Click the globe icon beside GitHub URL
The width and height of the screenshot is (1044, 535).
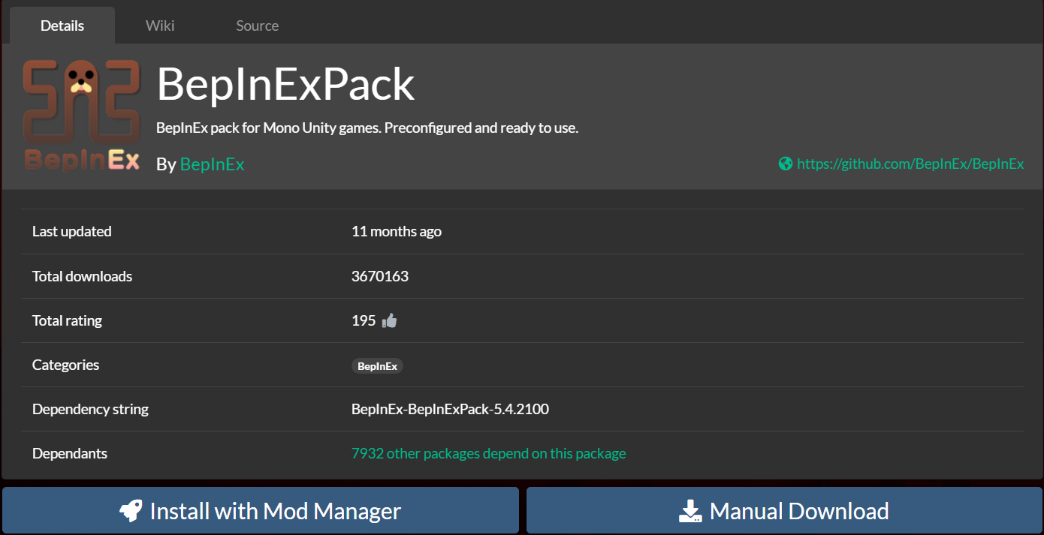(x=786, y=164)
